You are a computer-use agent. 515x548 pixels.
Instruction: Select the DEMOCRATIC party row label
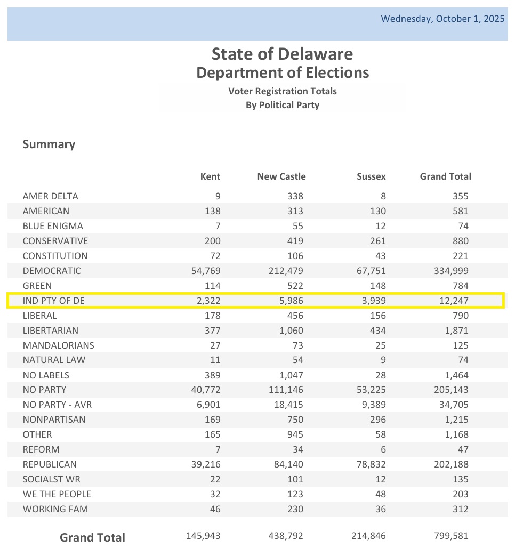click(x=52, y=271)
